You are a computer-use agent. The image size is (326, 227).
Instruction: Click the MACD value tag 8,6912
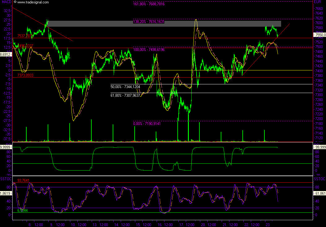pyautogui.click(x=6, y=55)
